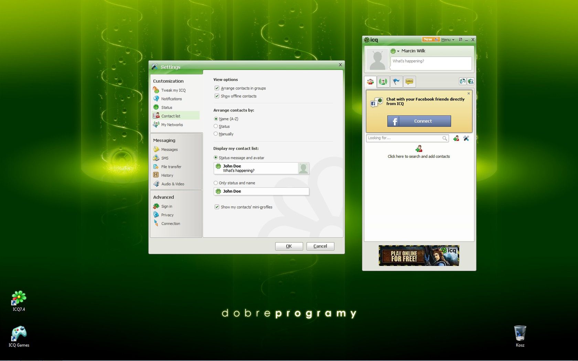Select arrange contacts by Name (A-Z)
Image resolution: width=578 pixels, height=361 pixels.
pos(216,119)
